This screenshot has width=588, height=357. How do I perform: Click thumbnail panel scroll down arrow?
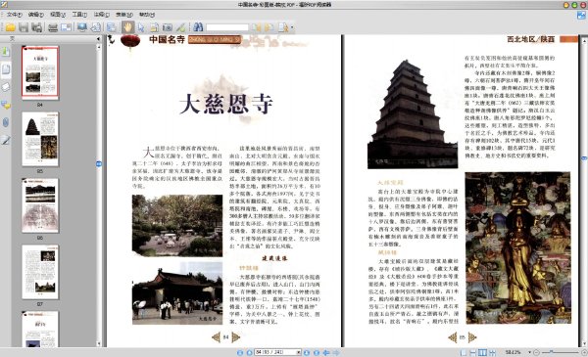(x=99, y=343)
